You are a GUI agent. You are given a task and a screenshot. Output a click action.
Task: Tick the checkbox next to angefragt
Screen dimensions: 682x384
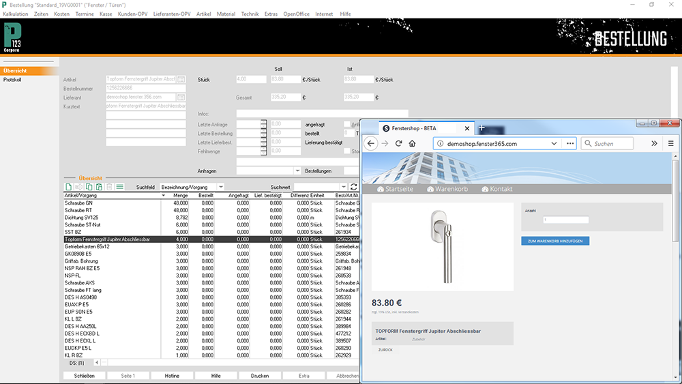[346, 124]
